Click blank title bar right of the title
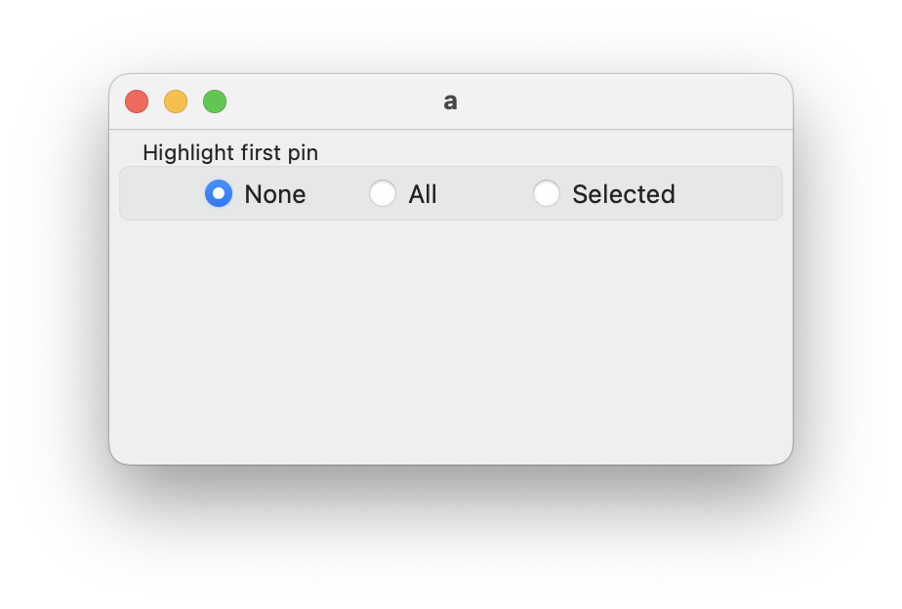 [x=625, y=101]
